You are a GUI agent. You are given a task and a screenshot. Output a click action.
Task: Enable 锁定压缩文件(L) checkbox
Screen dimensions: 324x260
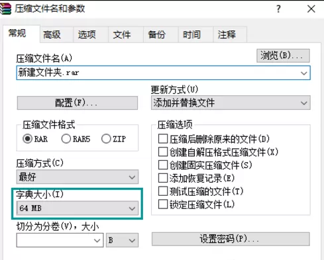tap(163, 204)
